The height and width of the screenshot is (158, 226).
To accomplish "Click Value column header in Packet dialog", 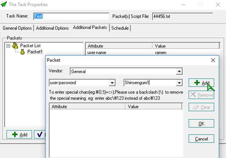I will [x=154, y=106].
